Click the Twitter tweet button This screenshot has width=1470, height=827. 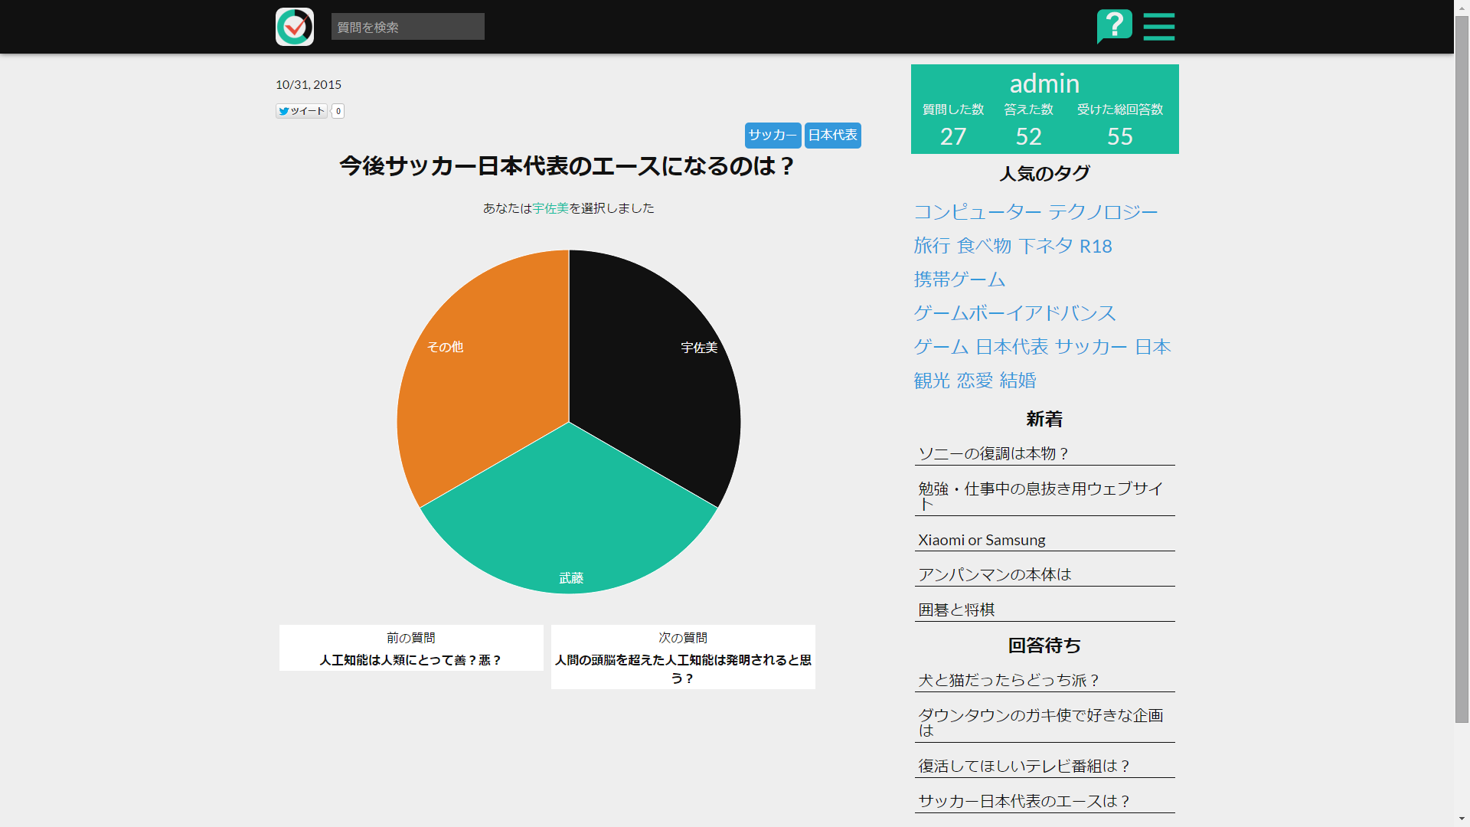302,111
